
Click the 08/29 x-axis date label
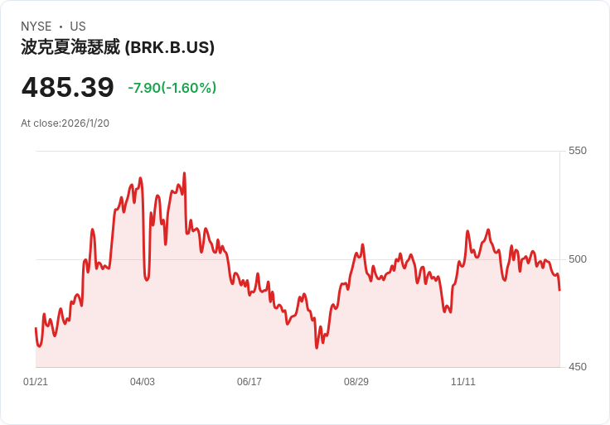356,382
